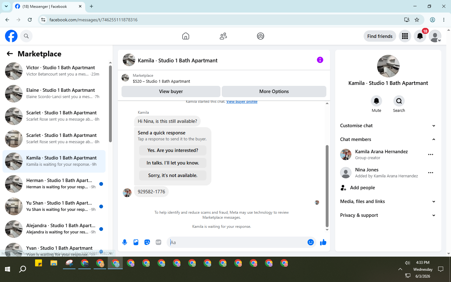Open Kamila Arana Hernandez member entry
The height and width of the screenshot is (282, 451).
tap(381, 154)
